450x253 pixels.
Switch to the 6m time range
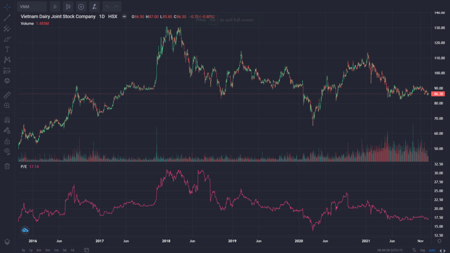pyautogui.click(x=39, y=250)
